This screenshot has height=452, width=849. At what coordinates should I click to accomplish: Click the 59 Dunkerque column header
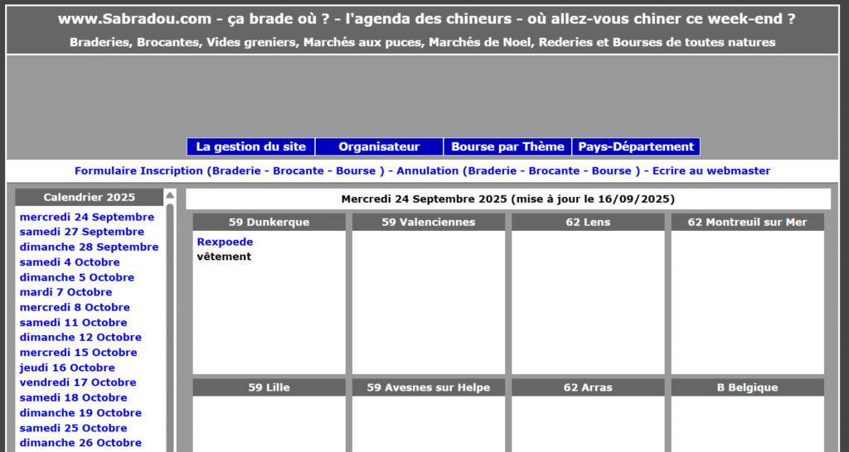pyautogui.click(x=269, y=222)
